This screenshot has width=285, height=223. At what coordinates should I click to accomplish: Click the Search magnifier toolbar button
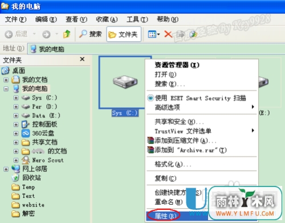tap(90, 34)
